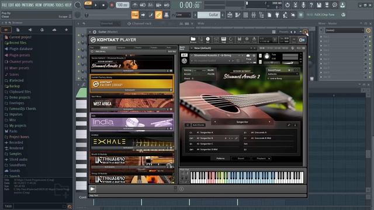Open the piano roll icon in toolbar

238,15
